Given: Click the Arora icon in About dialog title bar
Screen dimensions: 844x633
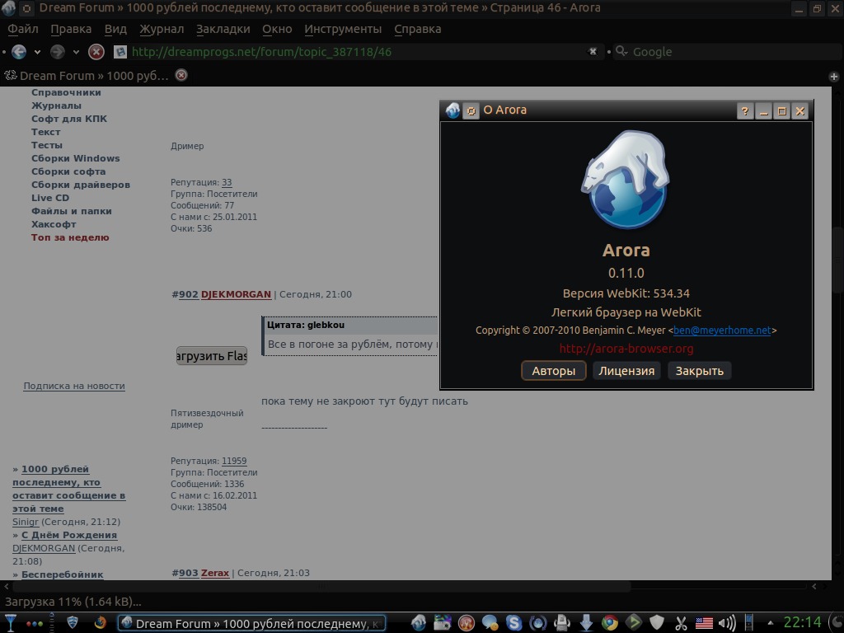Looking at the screenshot, I should 452,110.
